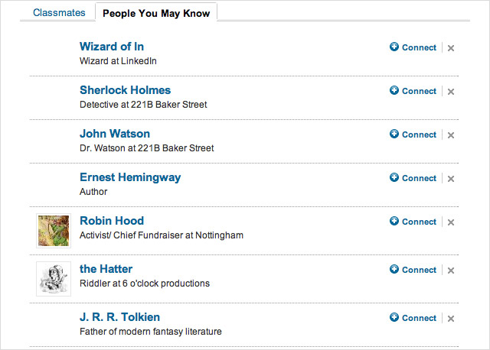490x350 pixels.
Task: Connect with J. R. R. Tolkien
Action: tap(413, 318)
